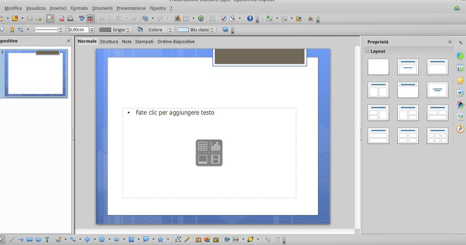Run the spellcheck (ABC checkmark) icon
466x245 pixels.
coord(82,19)
